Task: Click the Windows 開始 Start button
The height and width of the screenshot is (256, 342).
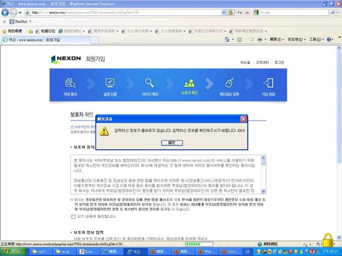Action: point(13,252)
